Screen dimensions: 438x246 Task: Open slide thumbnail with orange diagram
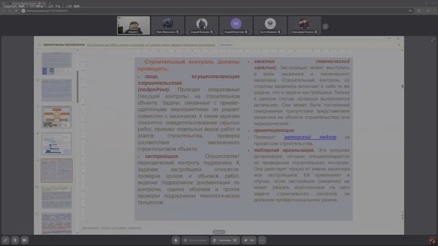pyautogui.click(x=57, y=117)
